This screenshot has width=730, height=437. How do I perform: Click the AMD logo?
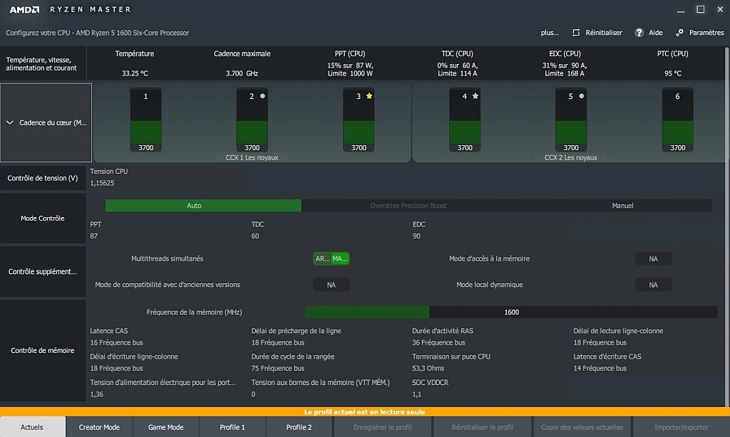click(x=24, y=9)
